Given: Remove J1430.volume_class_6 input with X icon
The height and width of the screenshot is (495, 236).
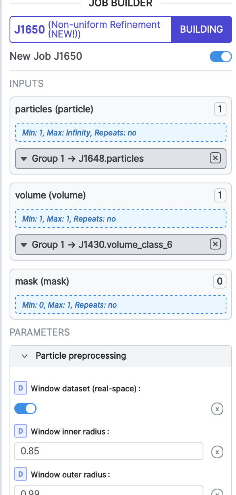Looking at the screenshot, I should point(215,244).
